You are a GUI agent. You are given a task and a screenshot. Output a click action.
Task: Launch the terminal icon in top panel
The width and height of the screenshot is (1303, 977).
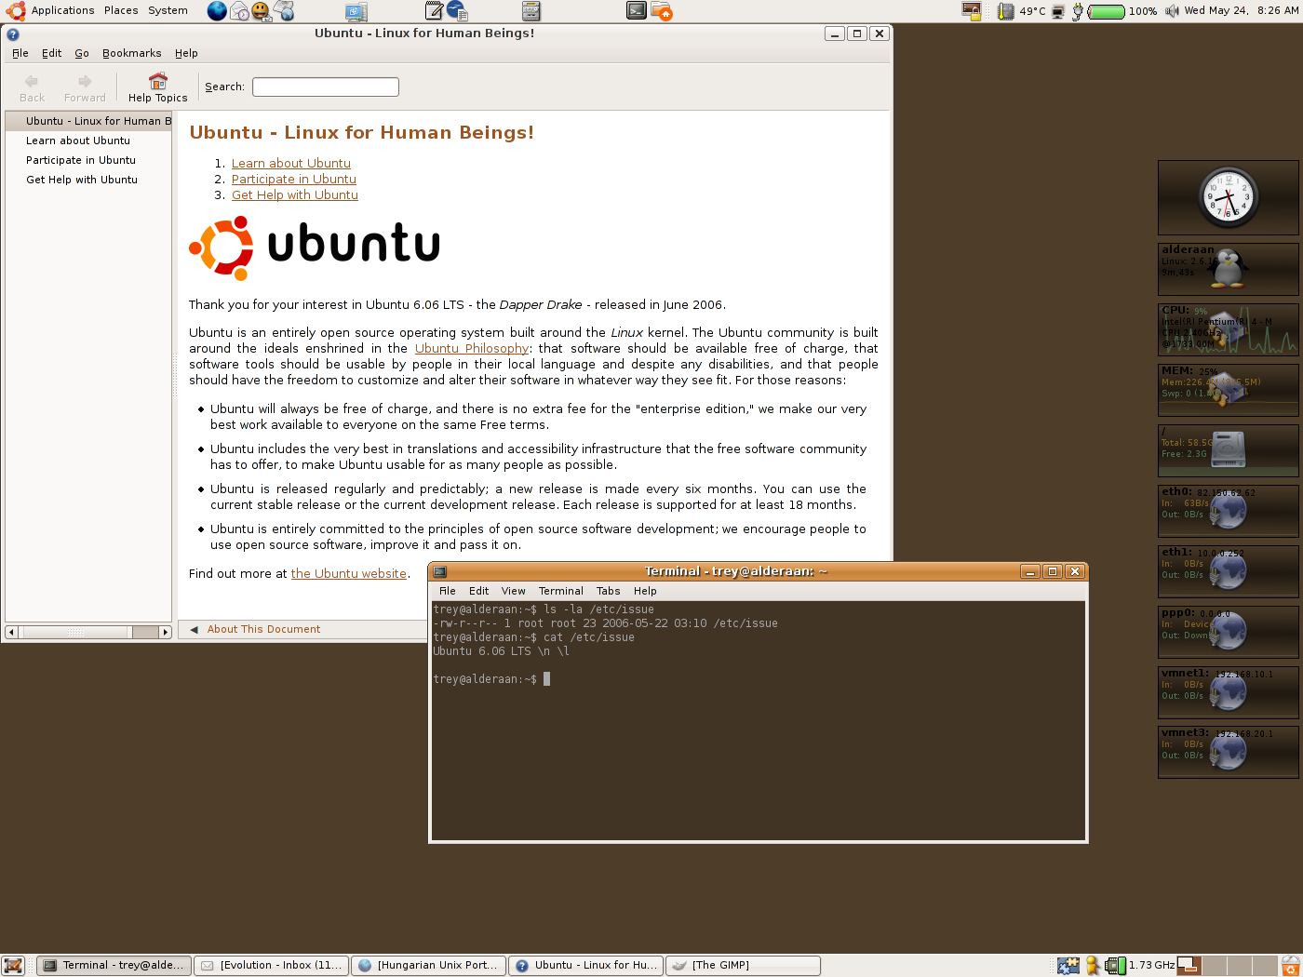point(637,11)
